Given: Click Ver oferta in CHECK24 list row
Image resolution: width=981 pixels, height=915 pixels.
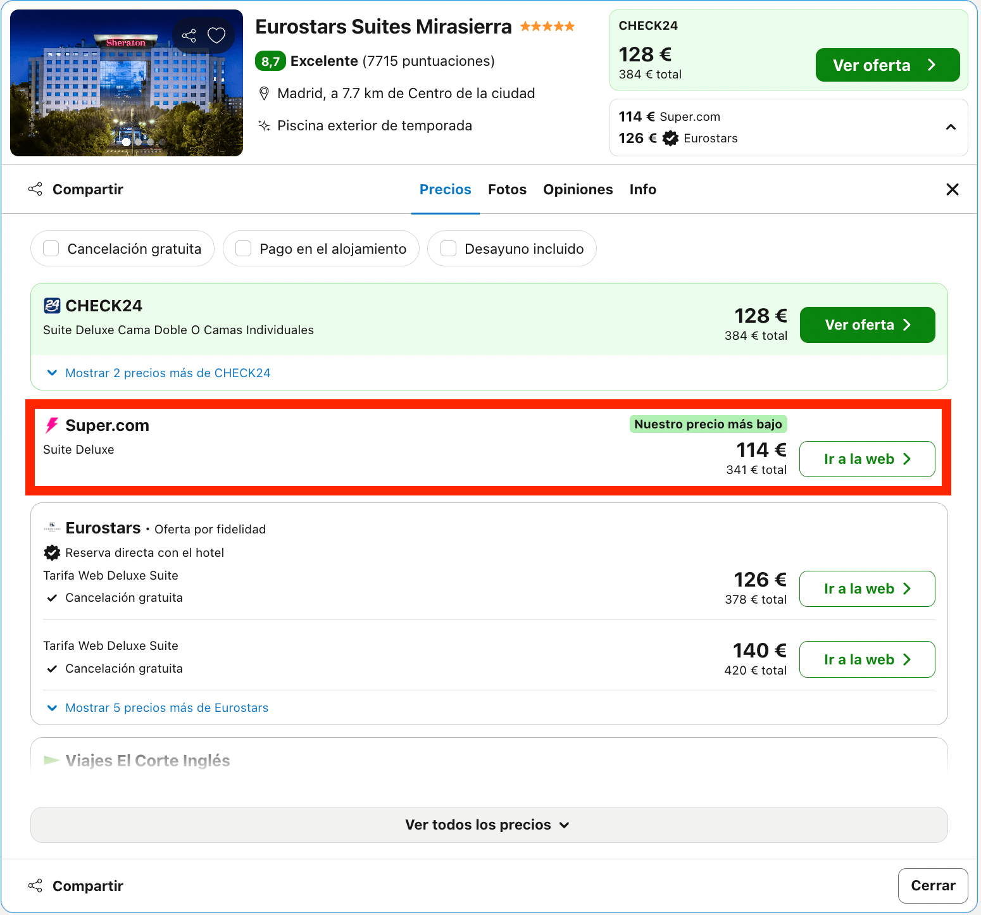Looking at the screenshot, I should [868, 325].
